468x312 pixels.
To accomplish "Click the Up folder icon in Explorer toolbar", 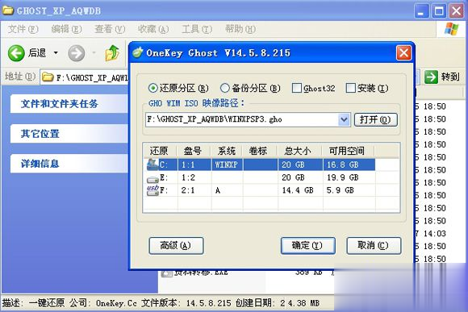I will click(x=112, y=53).
